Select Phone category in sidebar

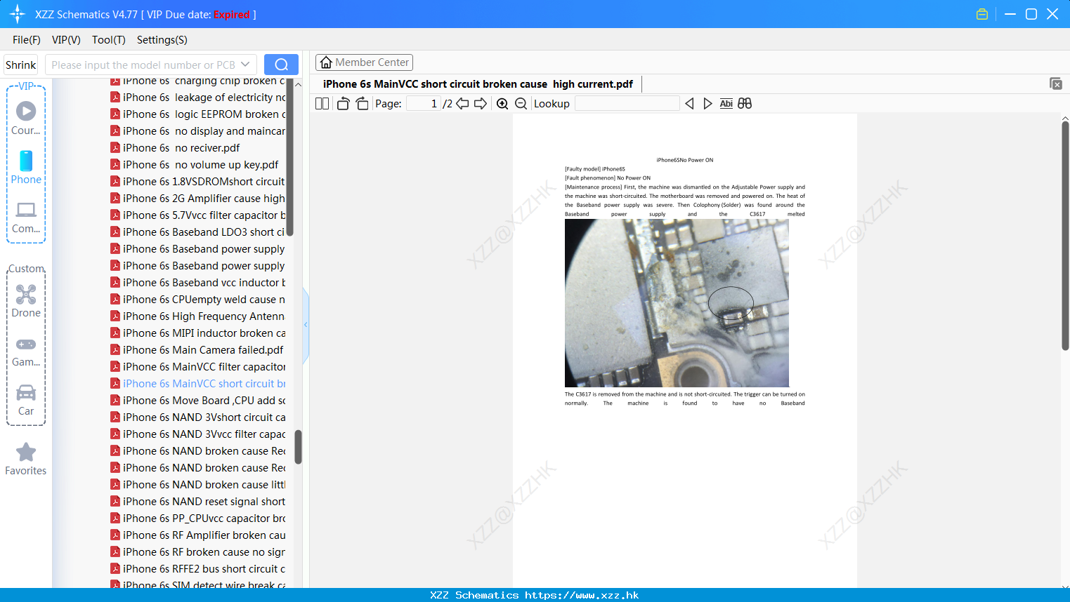tap(26, 167)
